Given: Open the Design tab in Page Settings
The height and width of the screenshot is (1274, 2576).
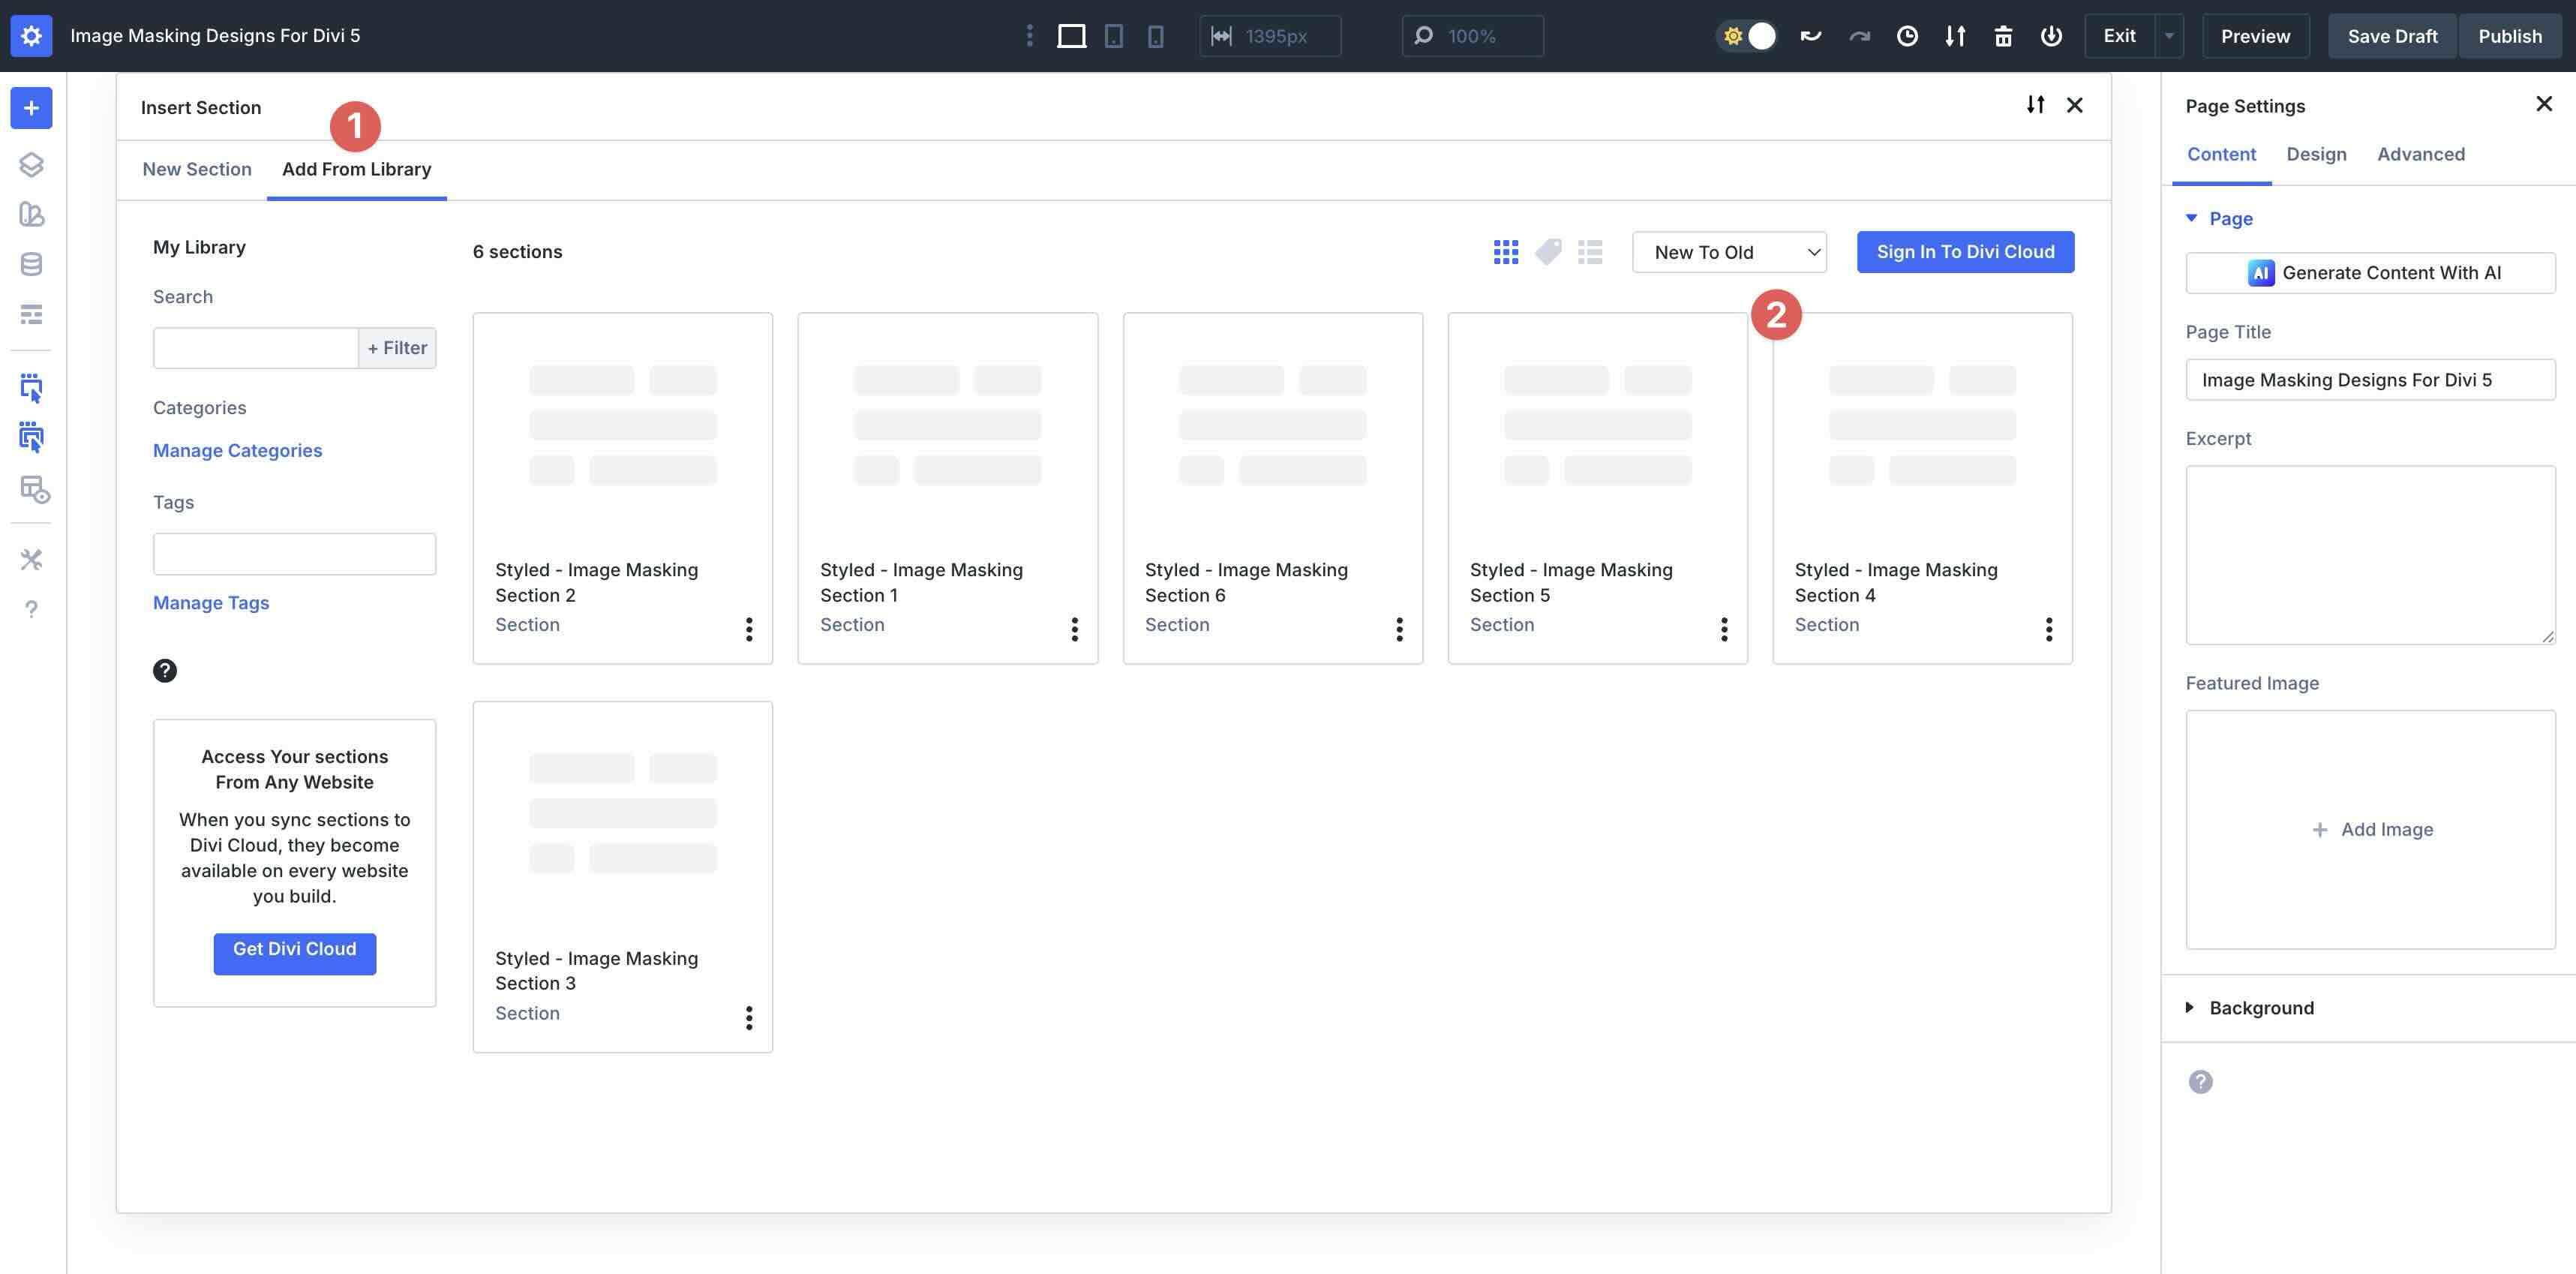Looking at the screenshot, I should (x=2317, y=154).
